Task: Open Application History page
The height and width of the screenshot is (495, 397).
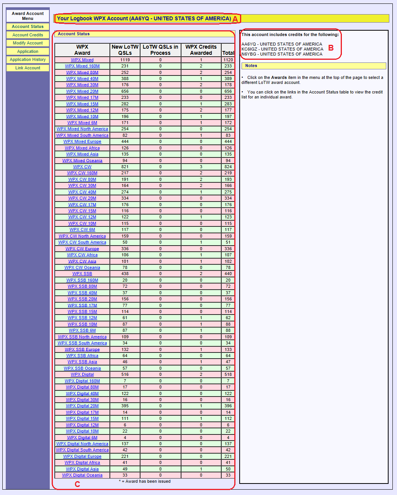Action: coord(28,60)
